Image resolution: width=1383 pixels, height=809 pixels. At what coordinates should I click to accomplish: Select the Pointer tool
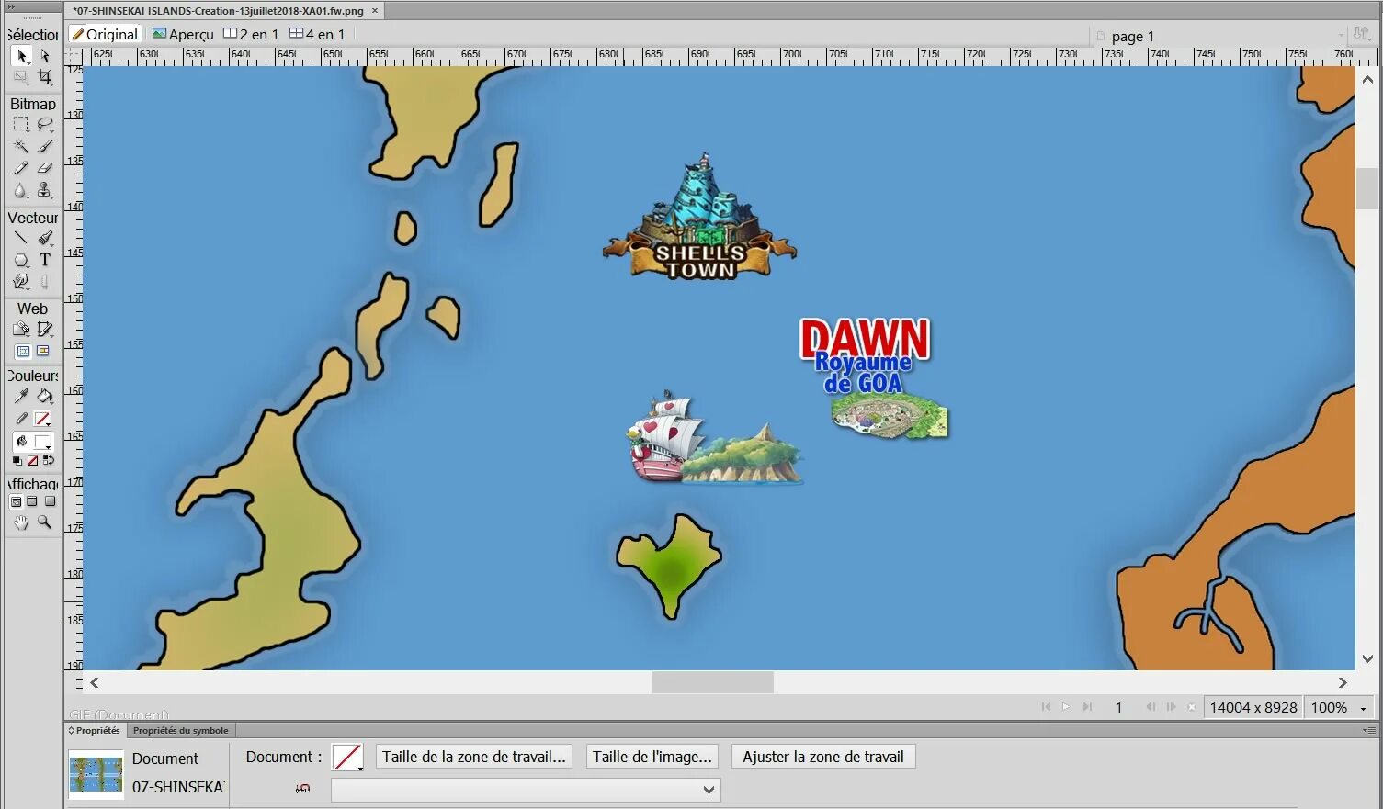coord(21,56)
